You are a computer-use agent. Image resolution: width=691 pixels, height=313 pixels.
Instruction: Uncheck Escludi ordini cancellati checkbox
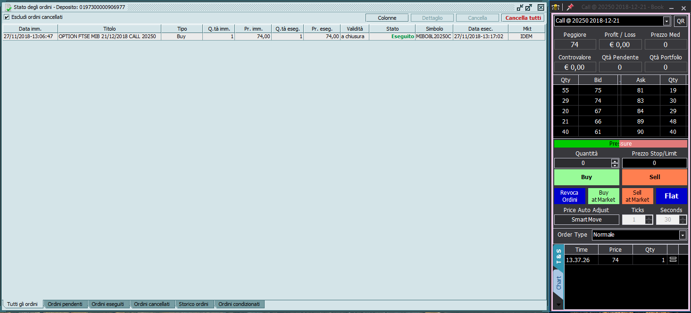point(7,17)
